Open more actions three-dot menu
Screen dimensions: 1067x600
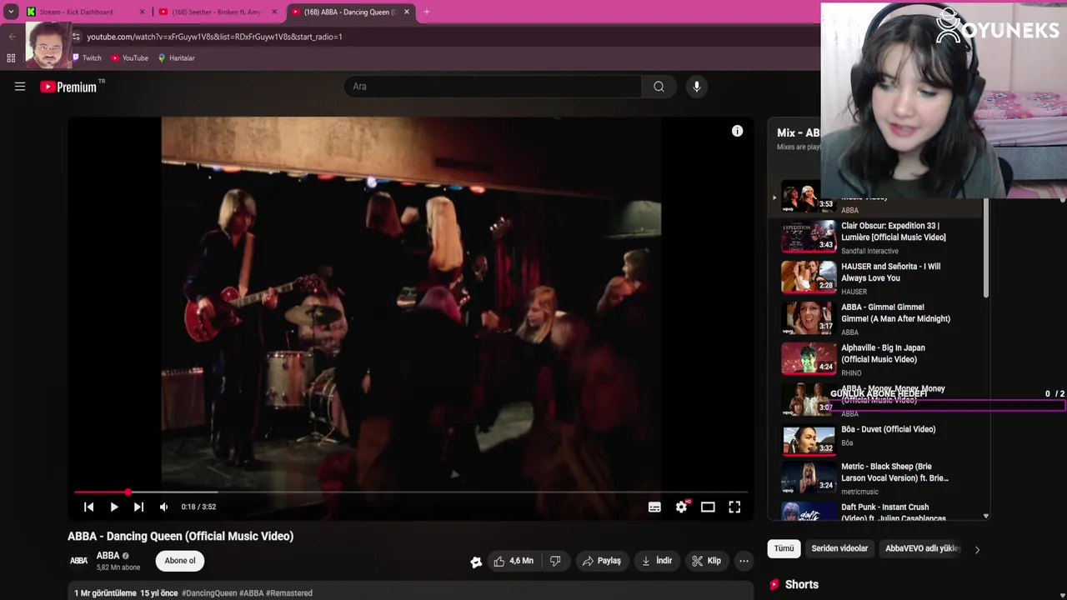point(744,561)
